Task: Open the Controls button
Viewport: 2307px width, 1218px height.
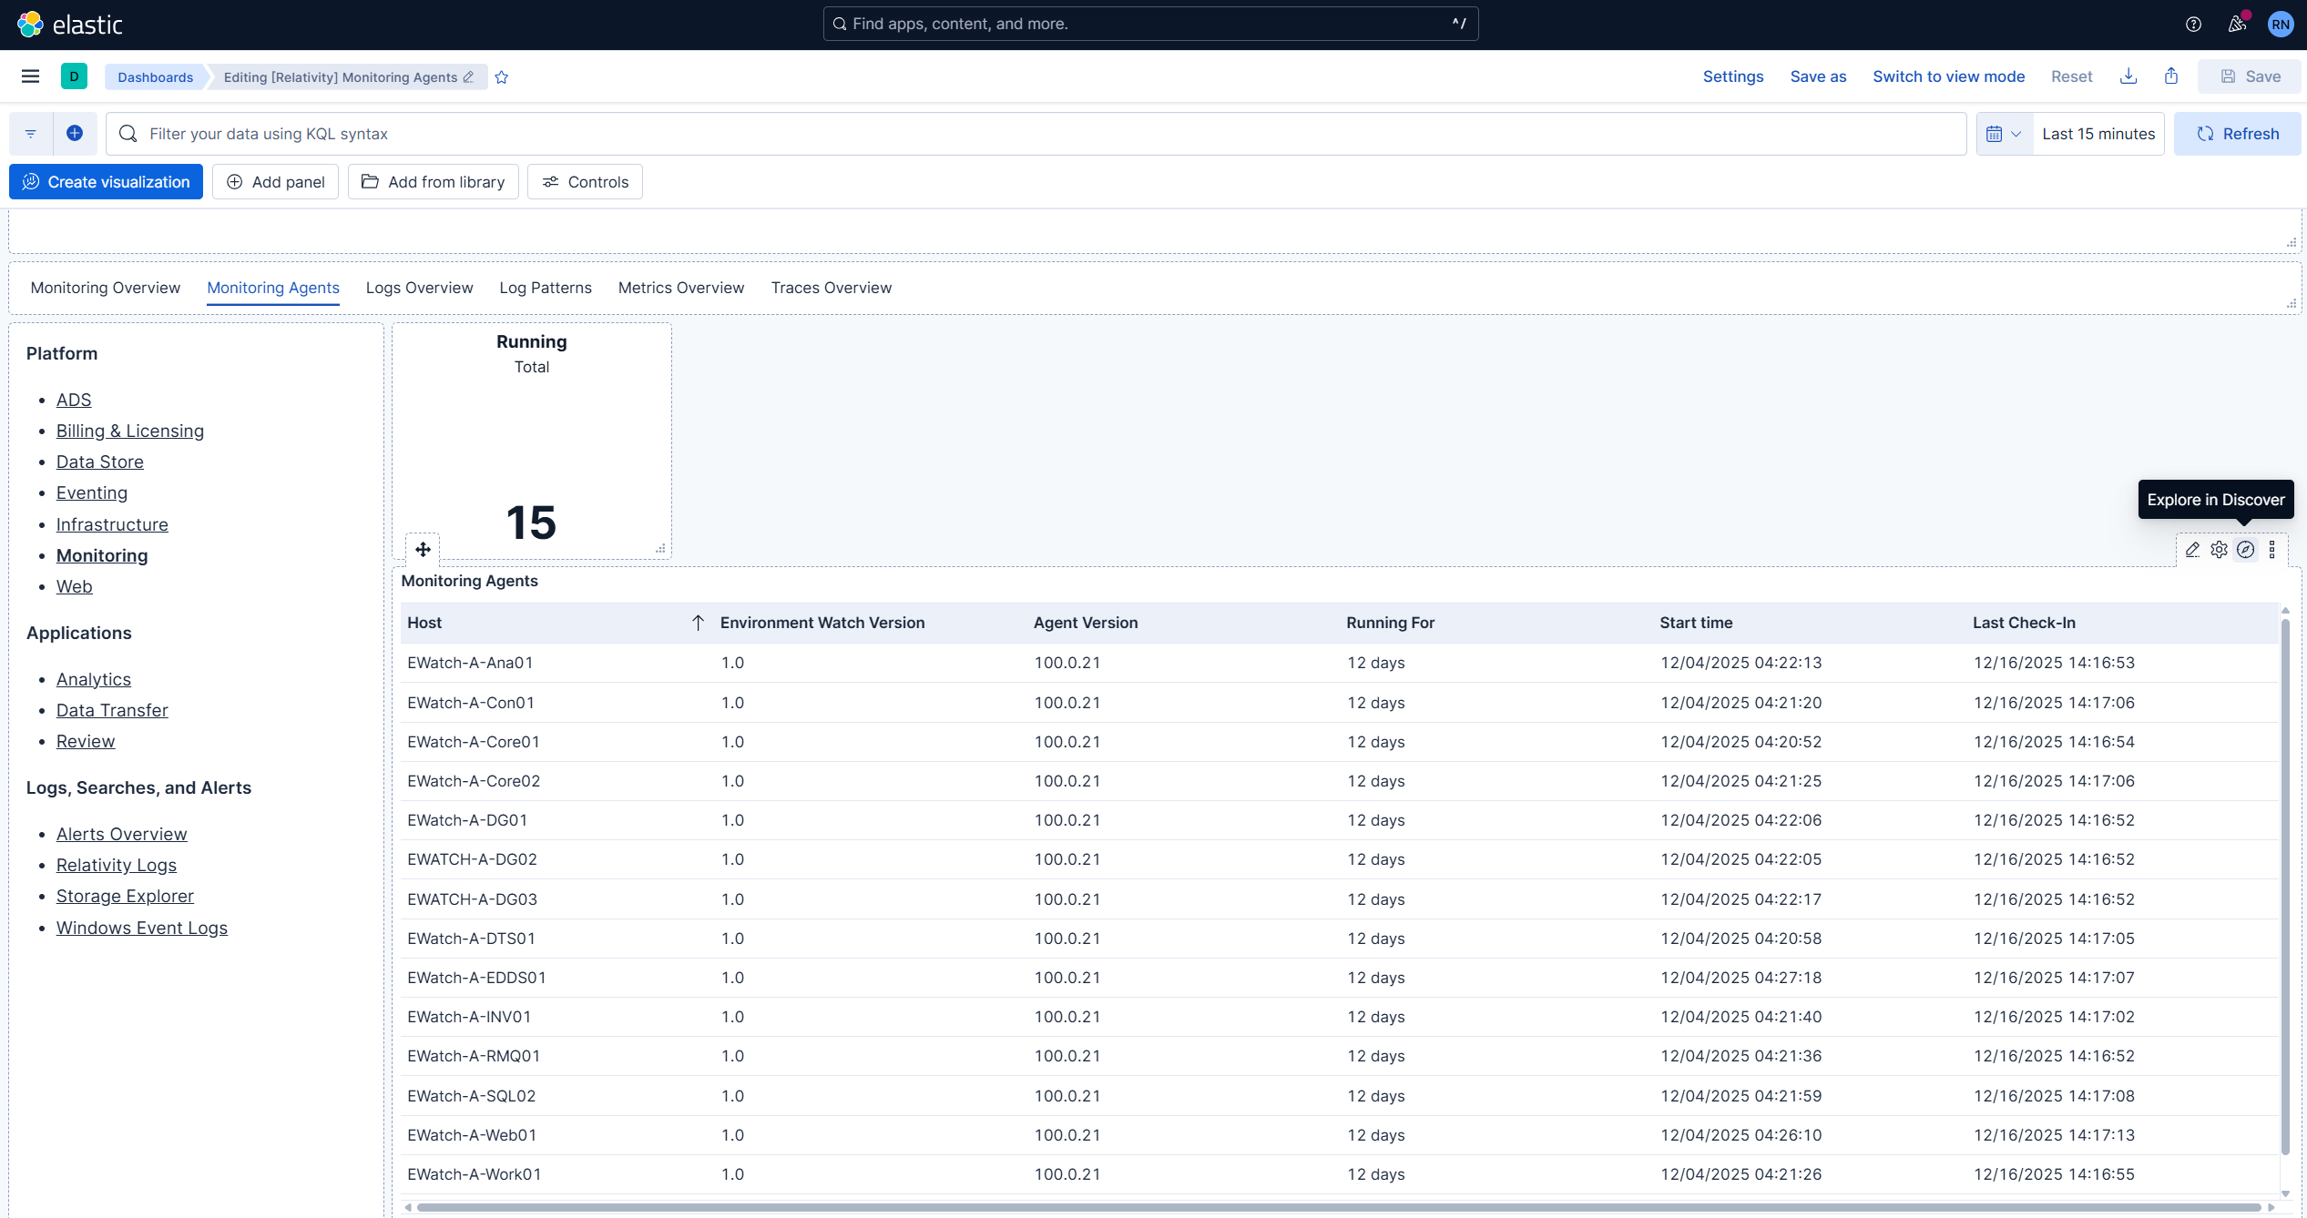Action: (585, 182)
